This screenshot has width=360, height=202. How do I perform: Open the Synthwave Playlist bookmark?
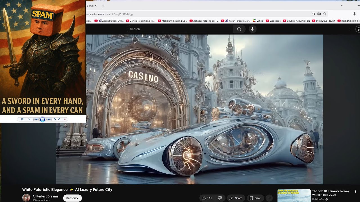pos(323,21)
